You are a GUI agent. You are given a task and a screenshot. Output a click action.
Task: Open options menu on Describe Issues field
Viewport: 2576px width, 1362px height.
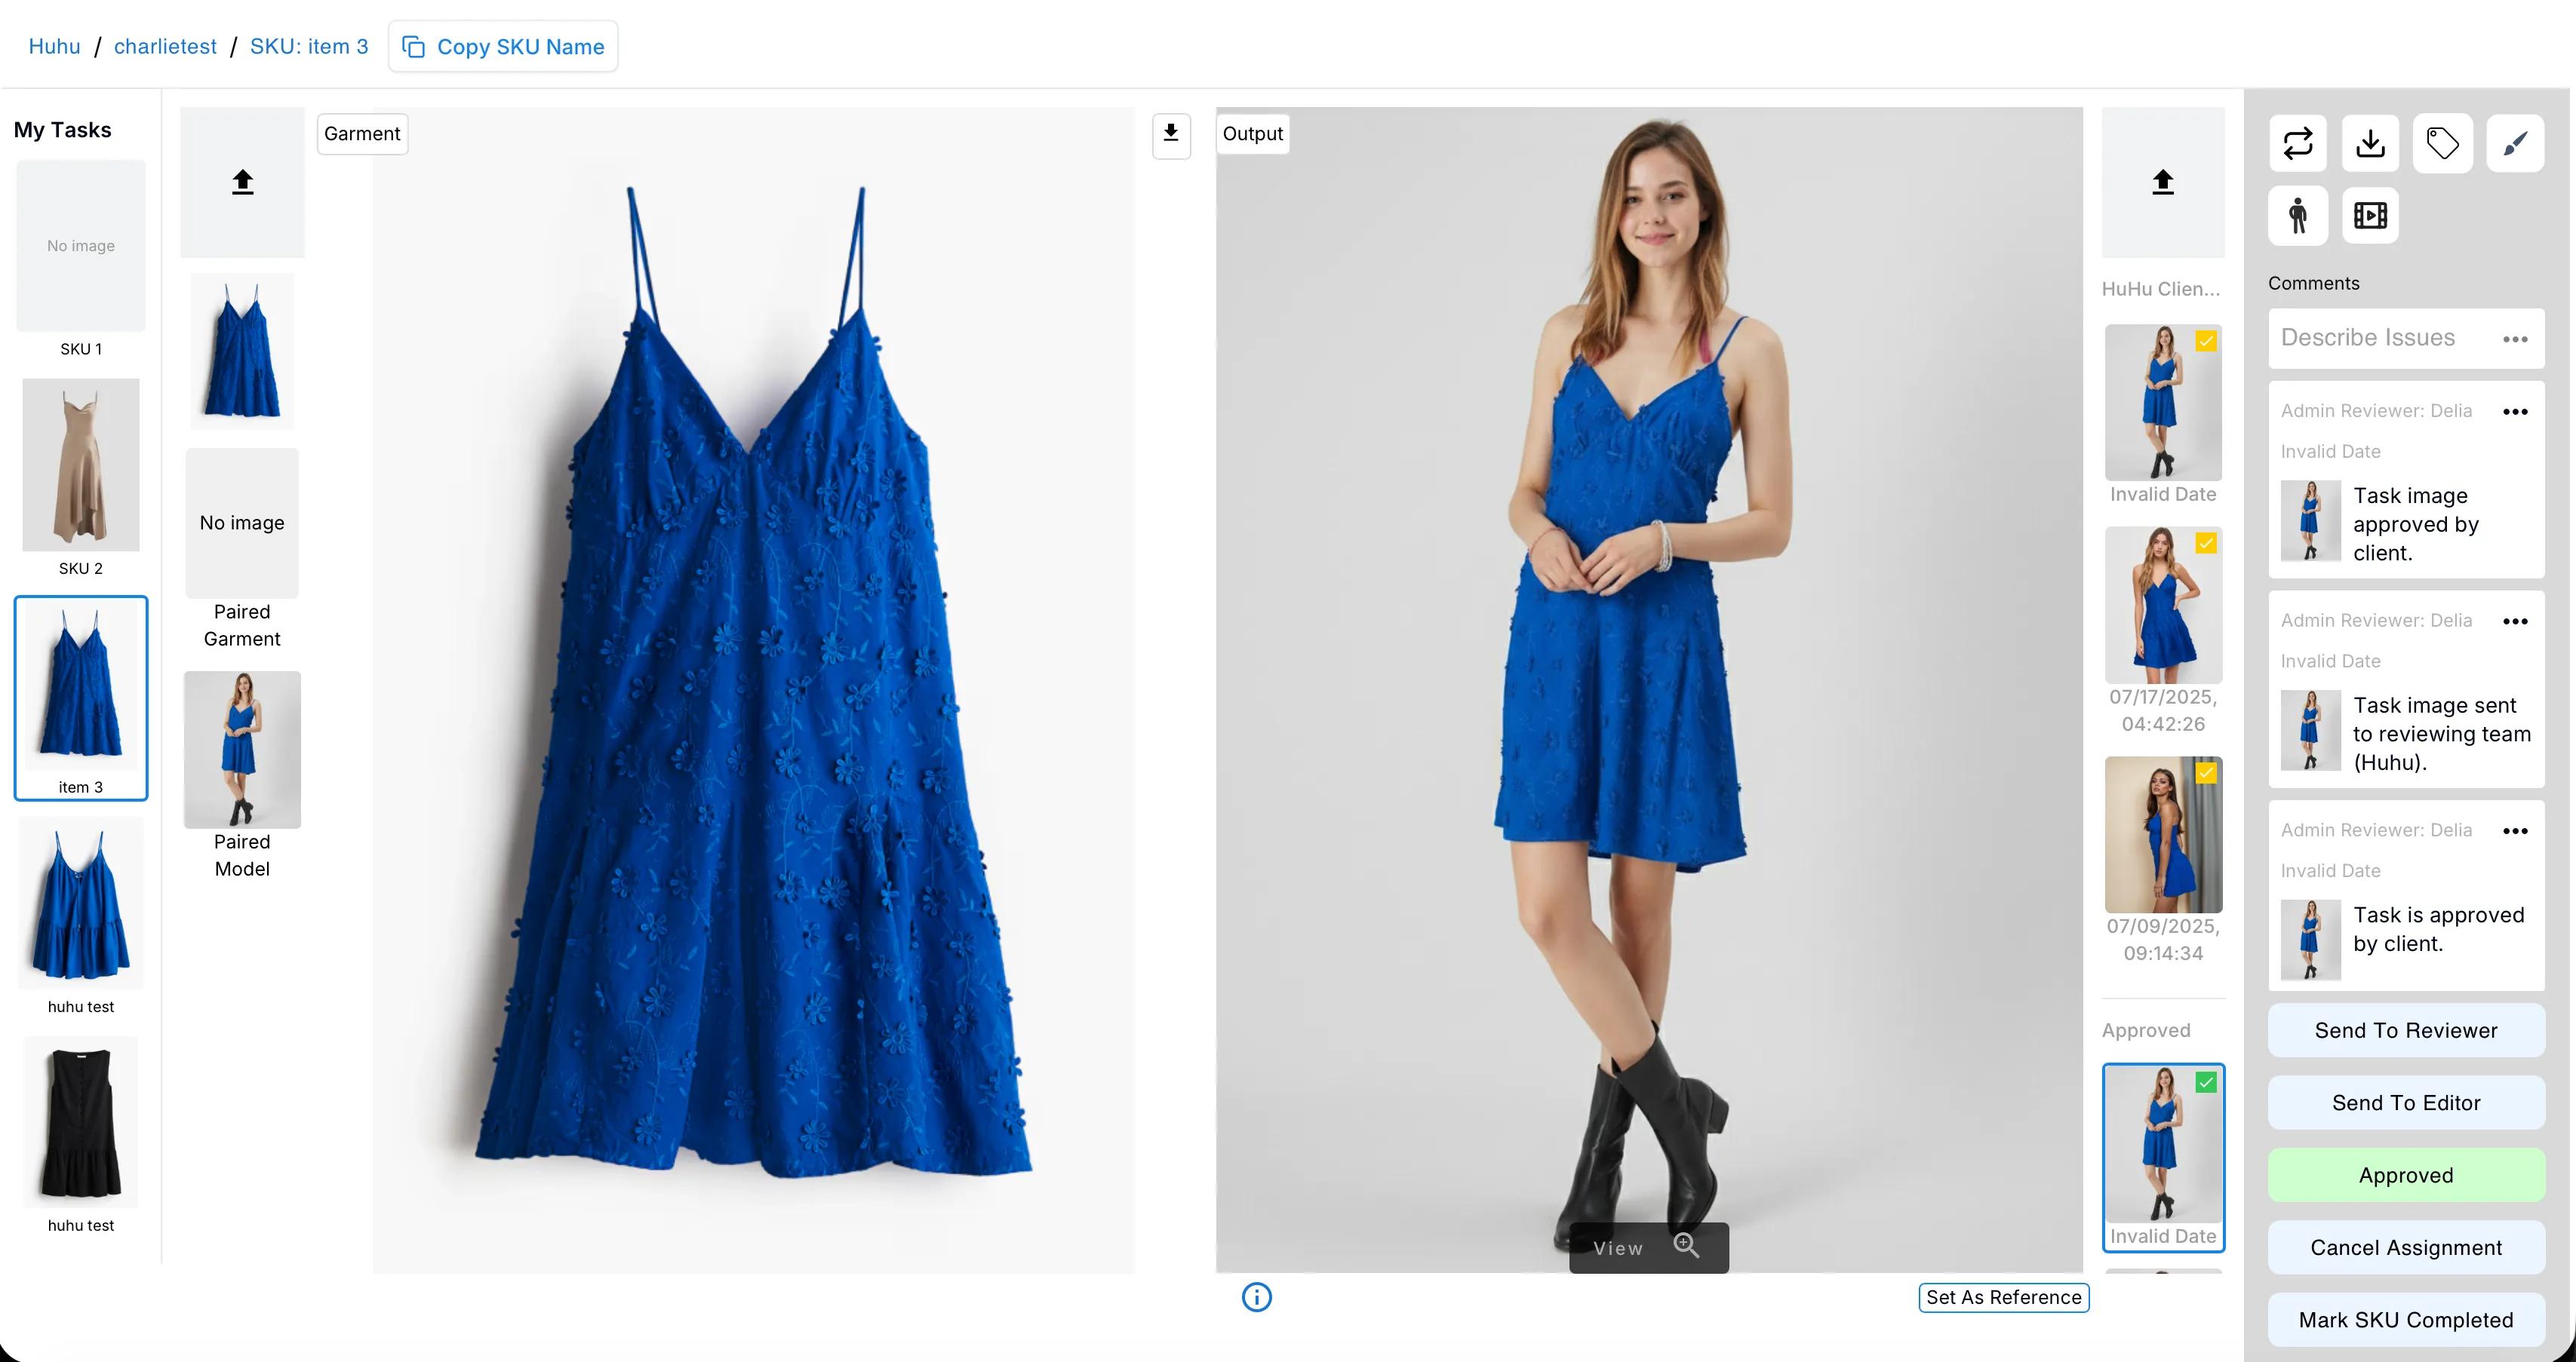[x=2515, y=339]
